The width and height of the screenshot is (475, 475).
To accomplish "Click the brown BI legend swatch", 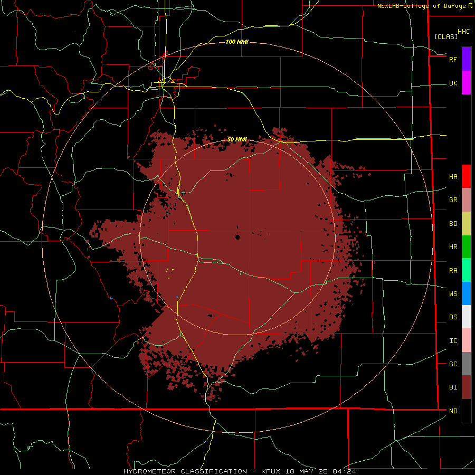I will point(466,387).
